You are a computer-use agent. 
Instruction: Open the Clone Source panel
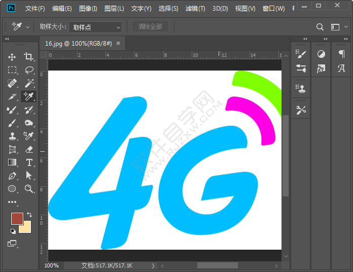pyautogui.click(x=301, y=89)
